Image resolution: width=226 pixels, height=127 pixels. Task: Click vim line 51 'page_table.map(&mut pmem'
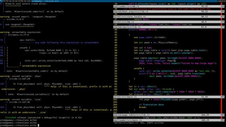(168, 58)
